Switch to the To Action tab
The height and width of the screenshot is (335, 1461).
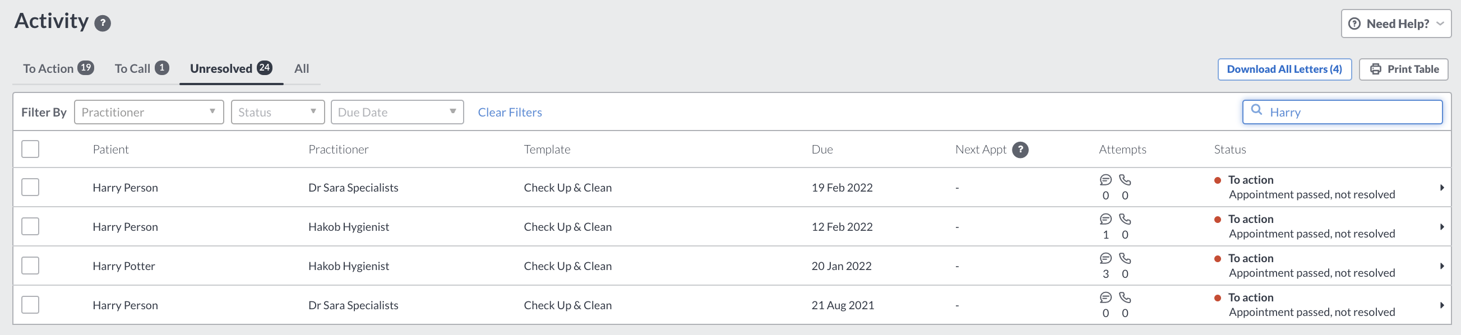(58, 68)
